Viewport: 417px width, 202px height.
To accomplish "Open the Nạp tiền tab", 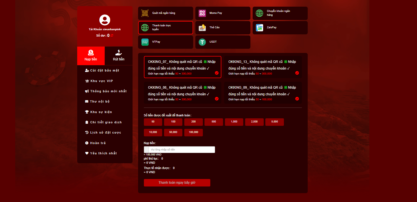I will click(x=91, y=56).
